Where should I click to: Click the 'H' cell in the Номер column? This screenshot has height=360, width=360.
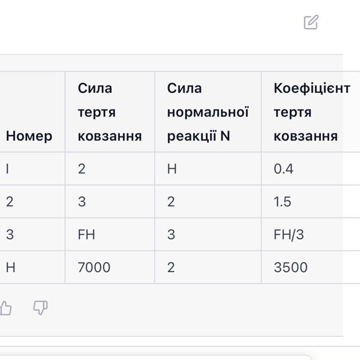[x=32, y=267]
